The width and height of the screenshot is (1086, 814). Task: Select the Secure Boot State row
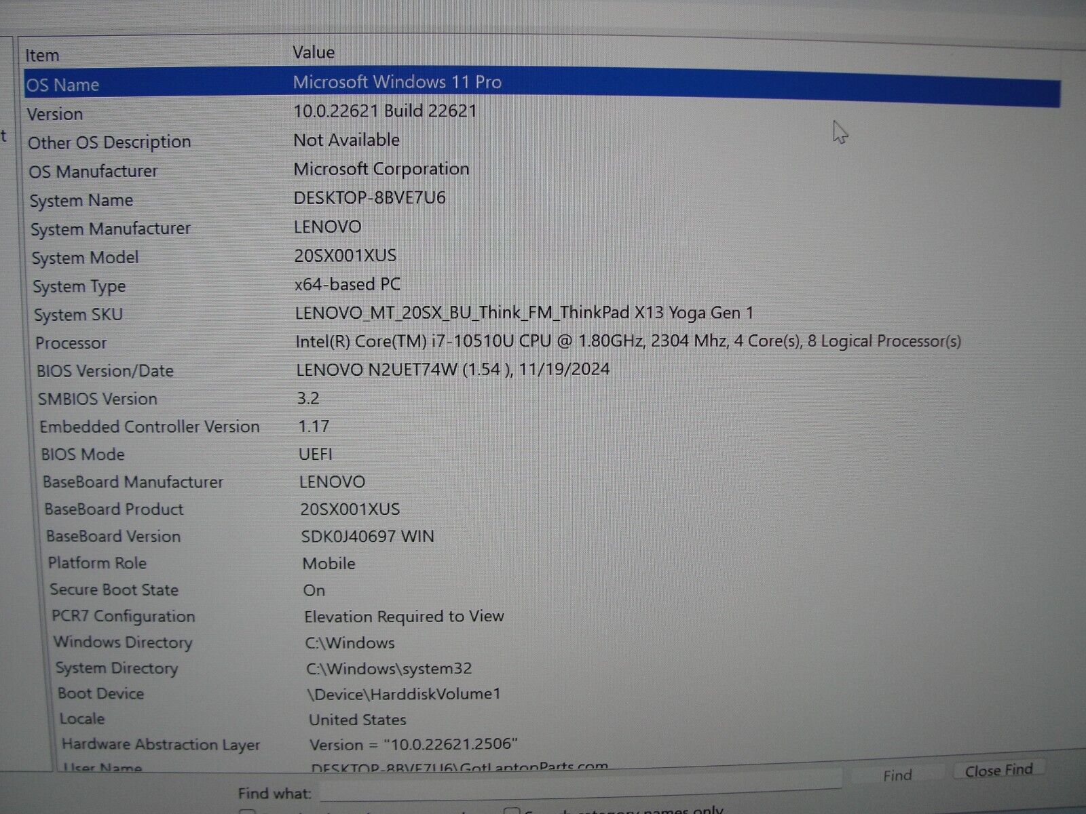click(x=113, y=590)
